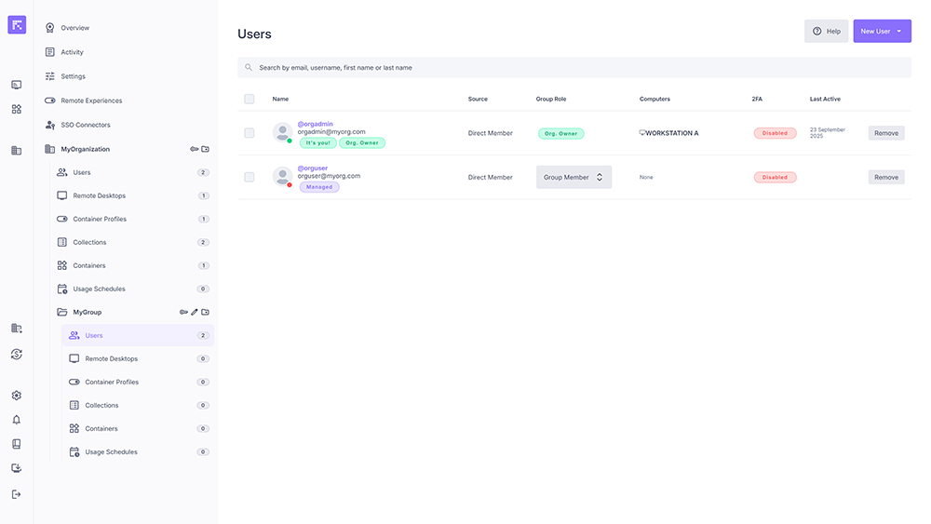Click the billing subscription icon in rail
Image resolution: width=931 pixels, height=524 pixels.
(x=16, y=354)
